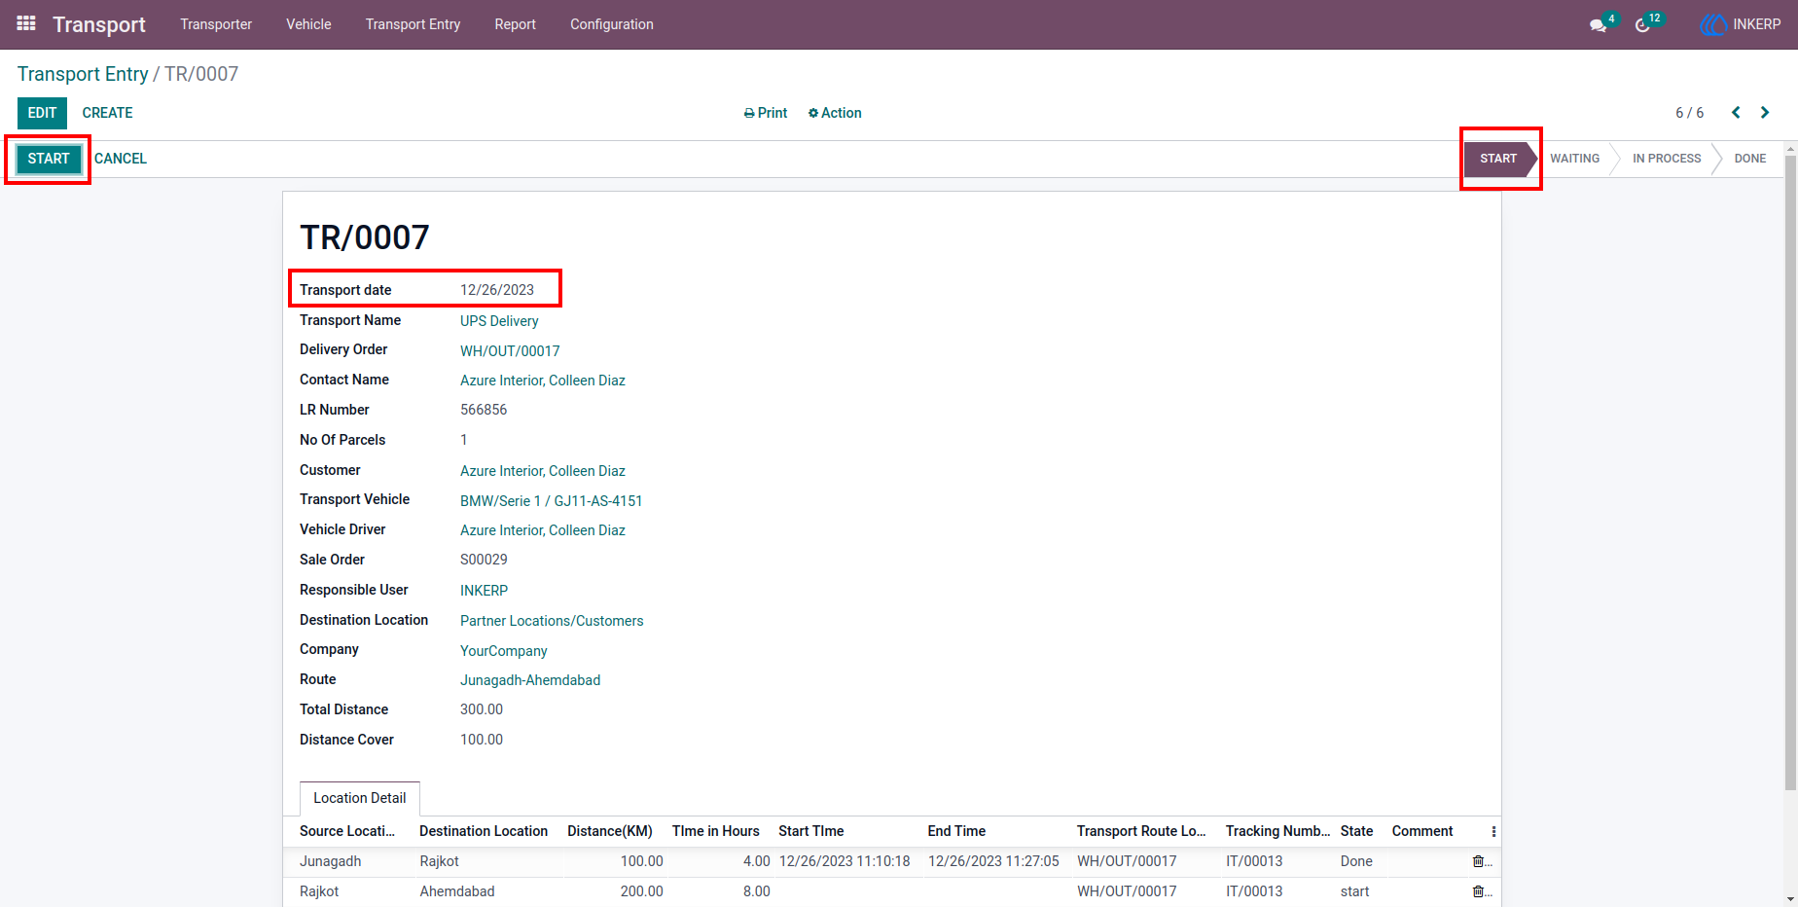Viewport: 1798px width, 907px height.
Task: Delete the Rajkot to Ahemdabad row
Action: (x=1478, y=891)
